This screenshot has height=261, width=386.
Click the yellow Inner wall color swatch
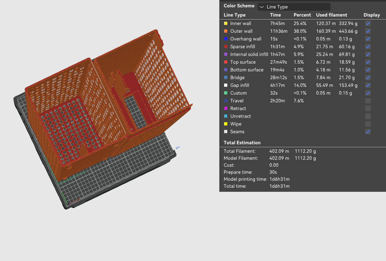pos(226,24)
